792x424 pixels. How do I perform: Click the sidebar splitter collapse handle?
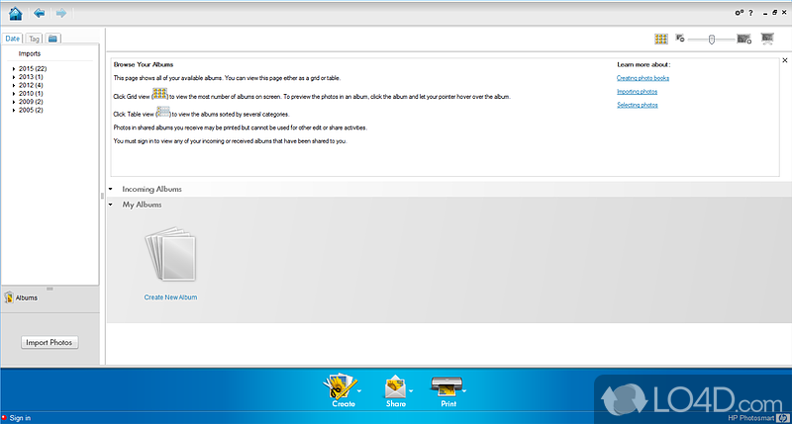103,196
